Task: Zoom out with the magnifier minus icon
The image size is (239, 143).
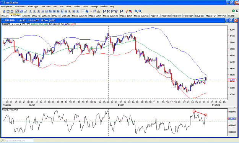Action: (x=140, y=11)
